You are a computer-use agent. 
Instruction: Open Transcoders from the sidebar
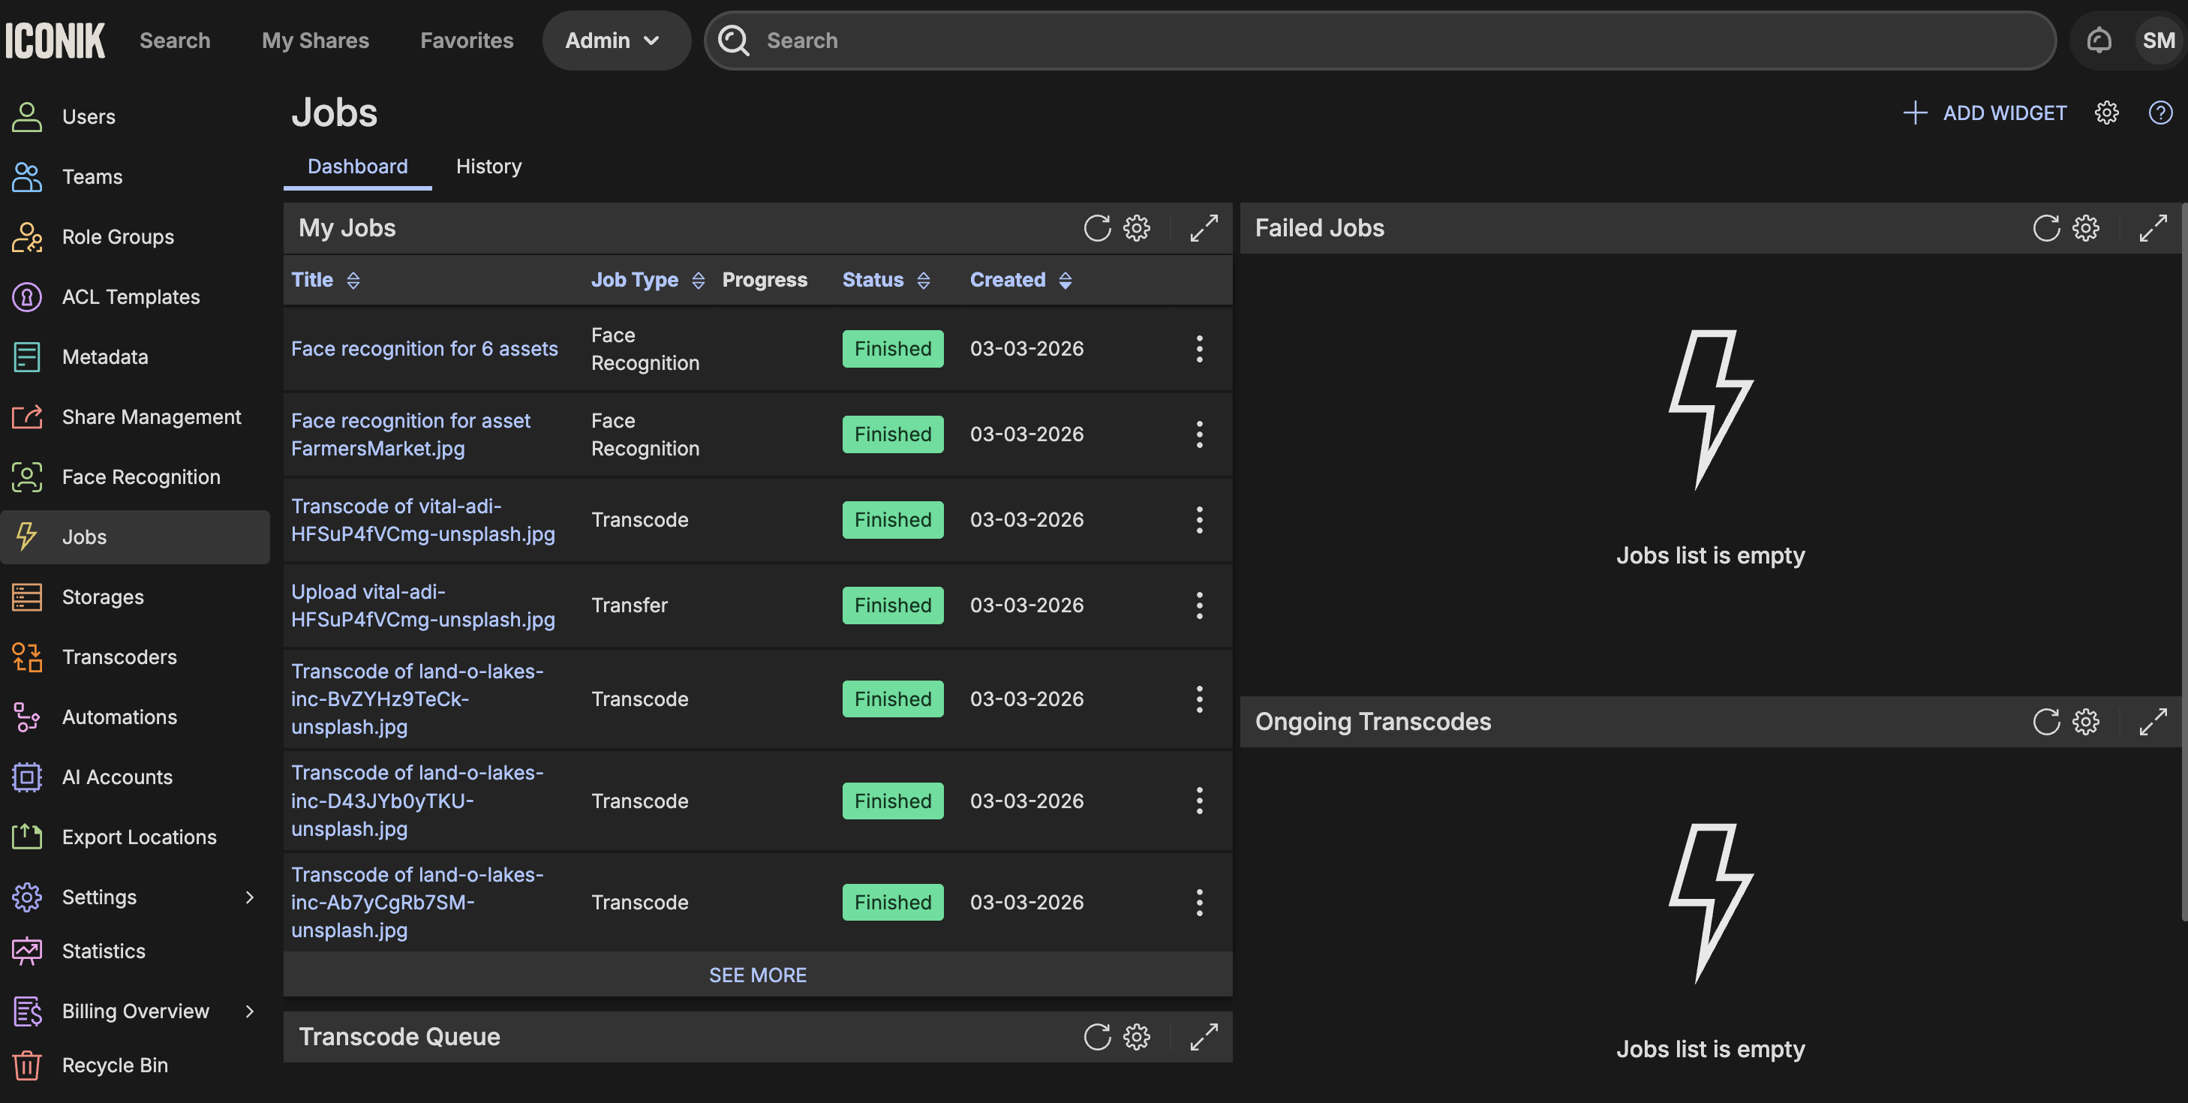[x=119, y=657]
